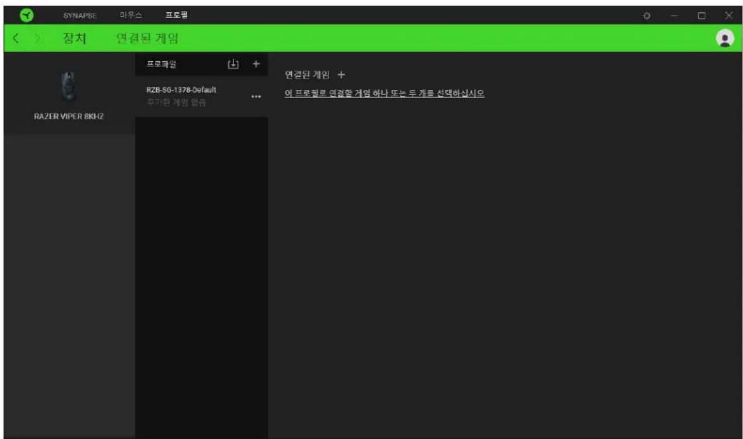
Task: Import a profile with the import icon
Action: tap(233, 64)
